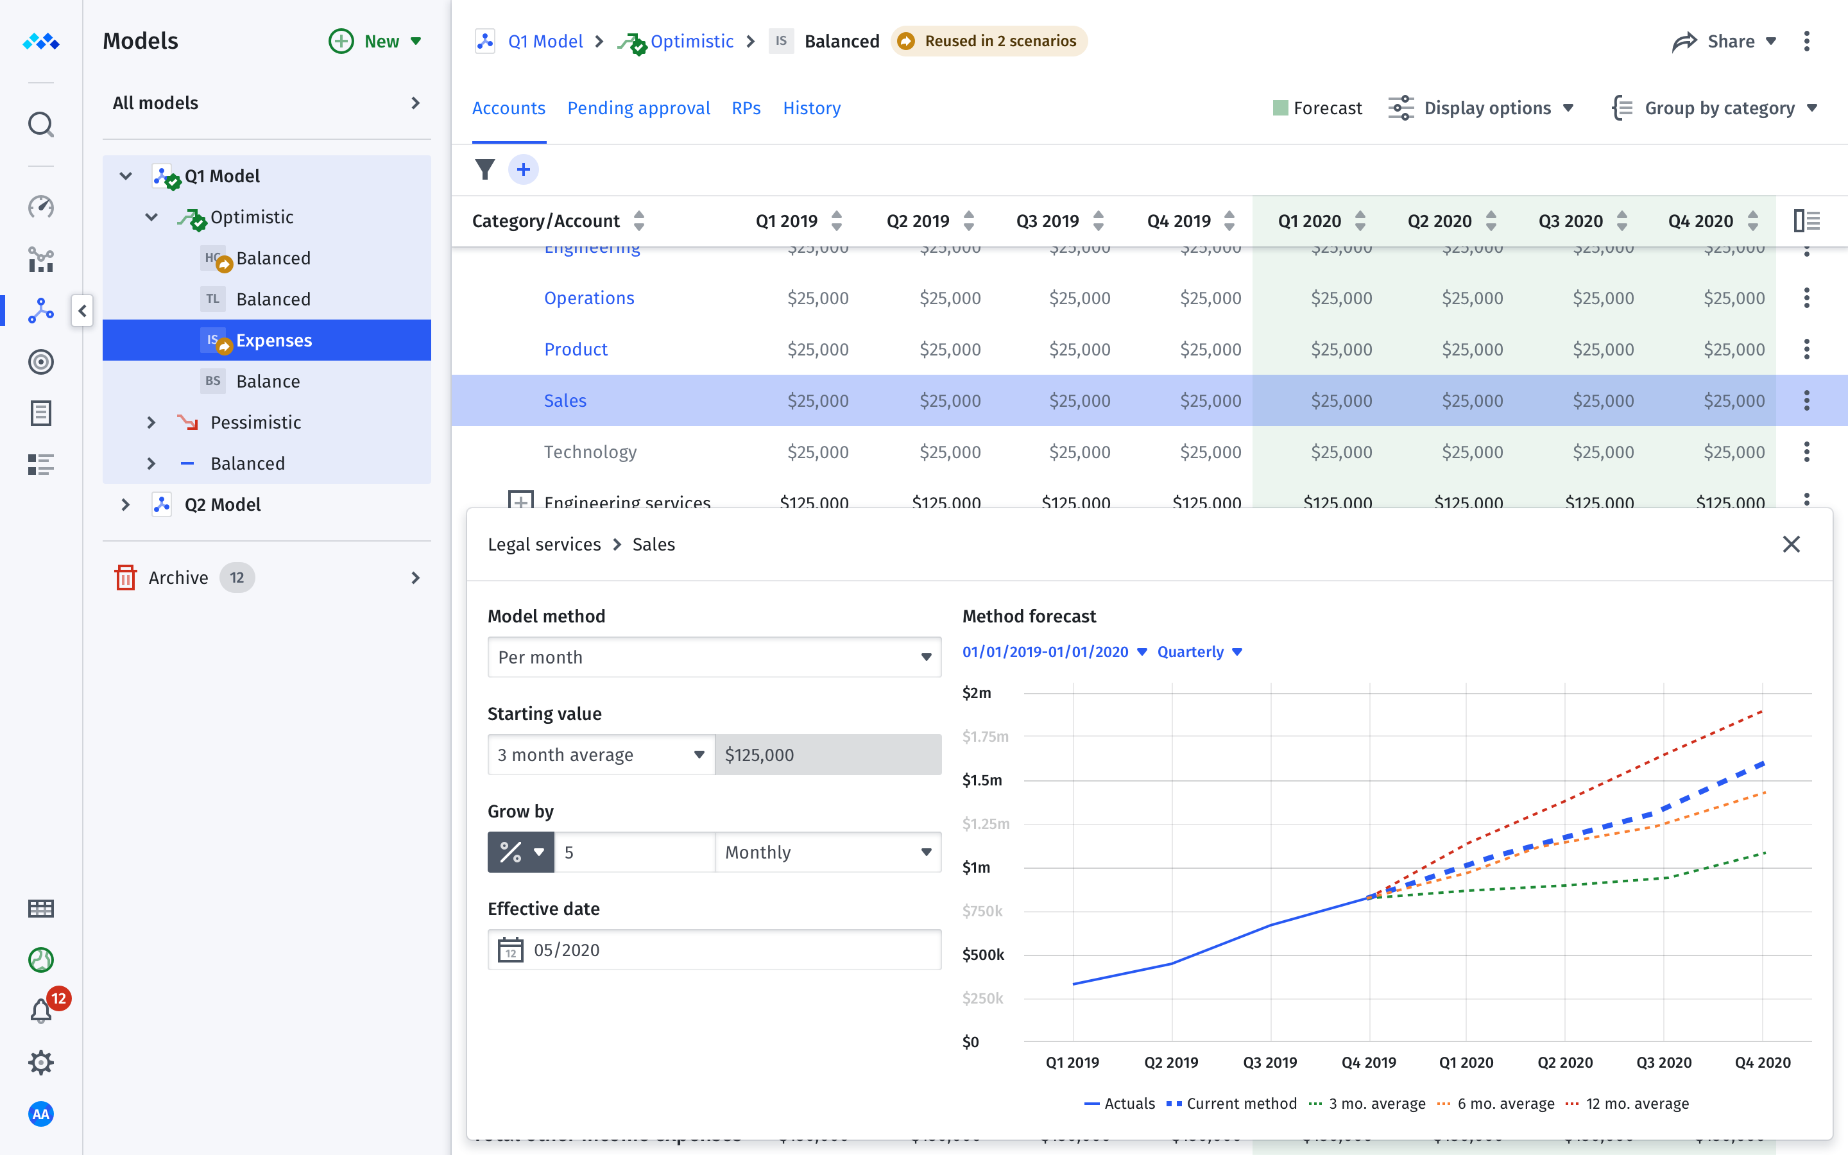Expand the Pessimistic scenario in the tree

151,422
